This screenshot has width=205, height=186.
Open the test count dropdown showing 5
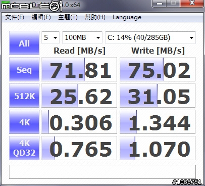[x=50, y=37]
